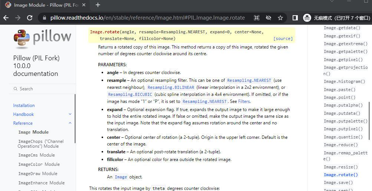Jump to Image.getprojection() in the contents
The height and width of the screenshot is (191, 372).
pyautogui.click(x=345, y=71)
